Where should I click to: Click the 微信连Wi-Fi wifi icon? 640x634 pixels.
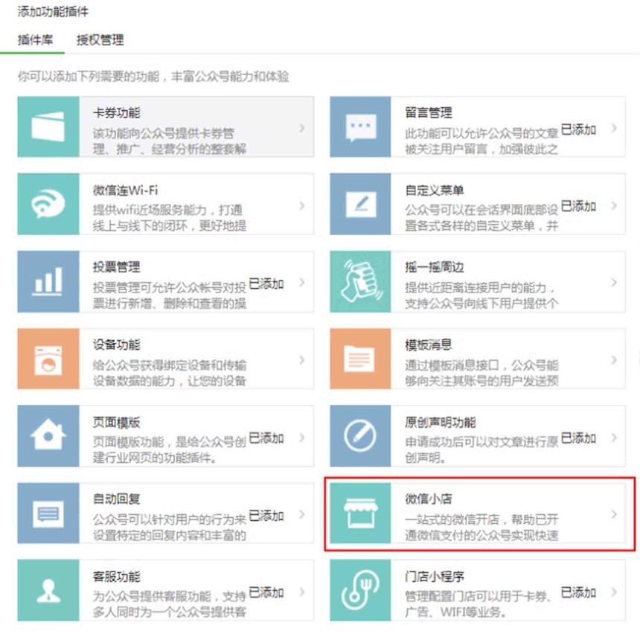point(48,204)
